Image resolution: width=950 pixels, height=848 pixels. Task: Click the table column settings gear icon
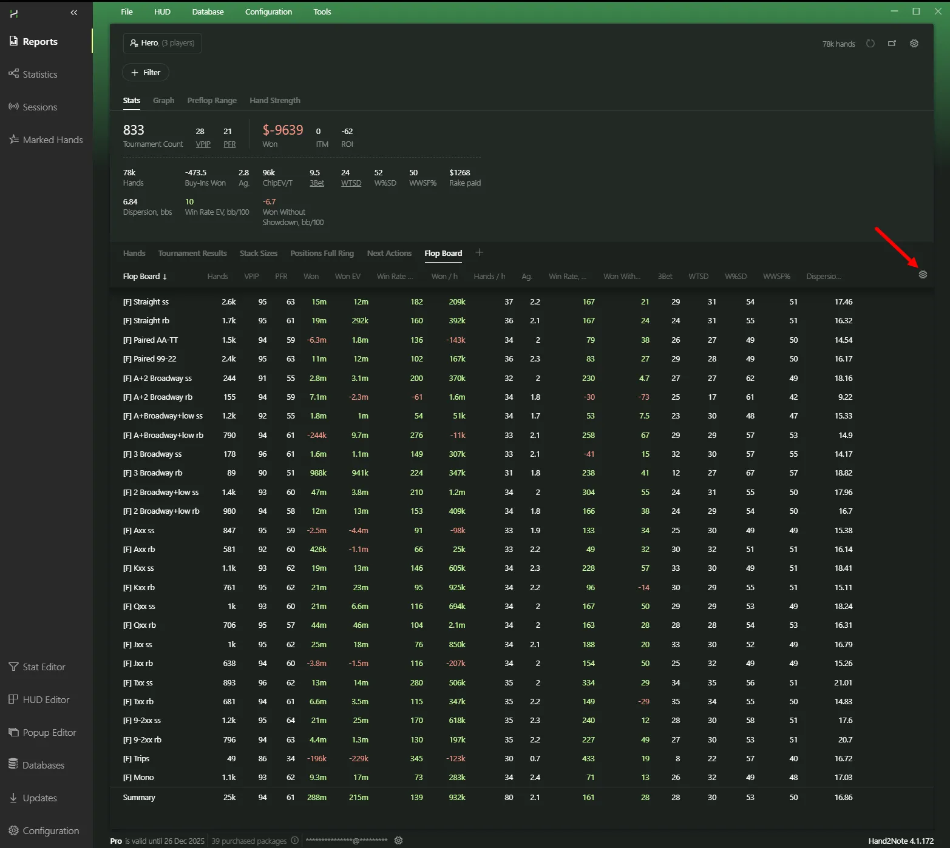click(923, 275)
